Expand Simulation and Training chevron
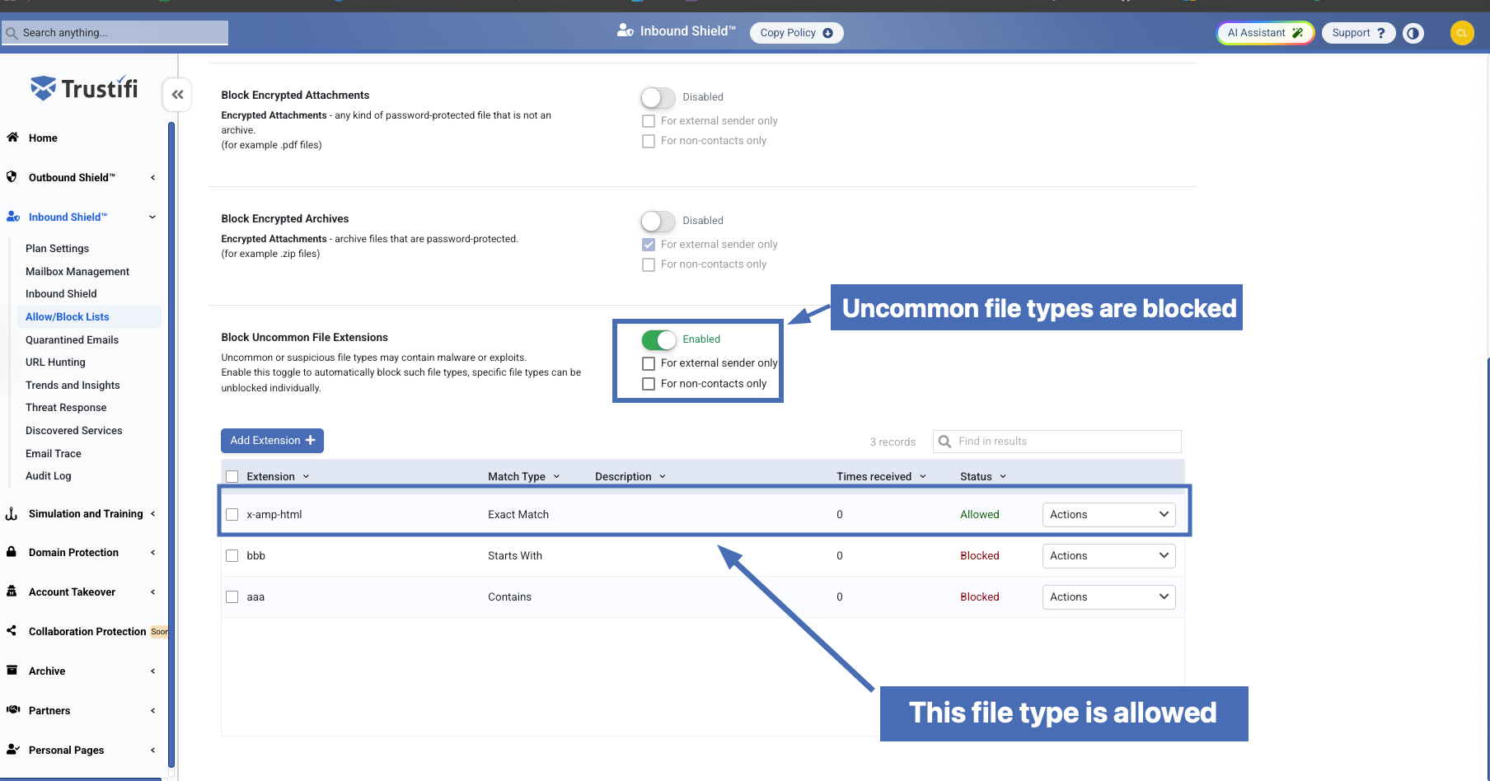 pyautogui.click(x=152, y=513)
